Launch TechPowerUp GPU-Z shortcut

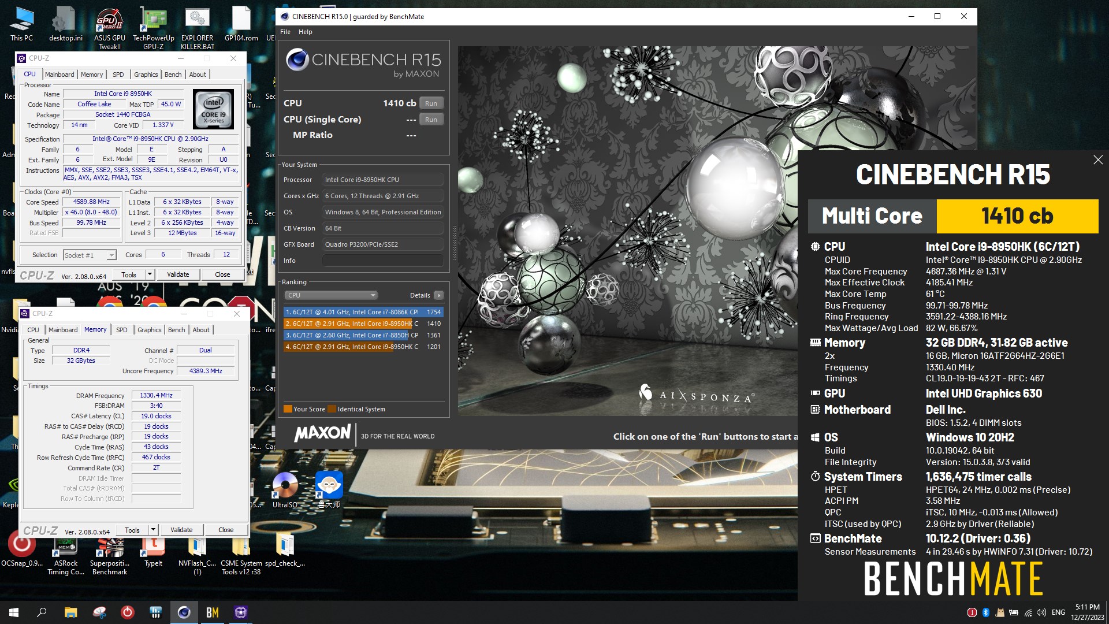[x=153, y=28]
